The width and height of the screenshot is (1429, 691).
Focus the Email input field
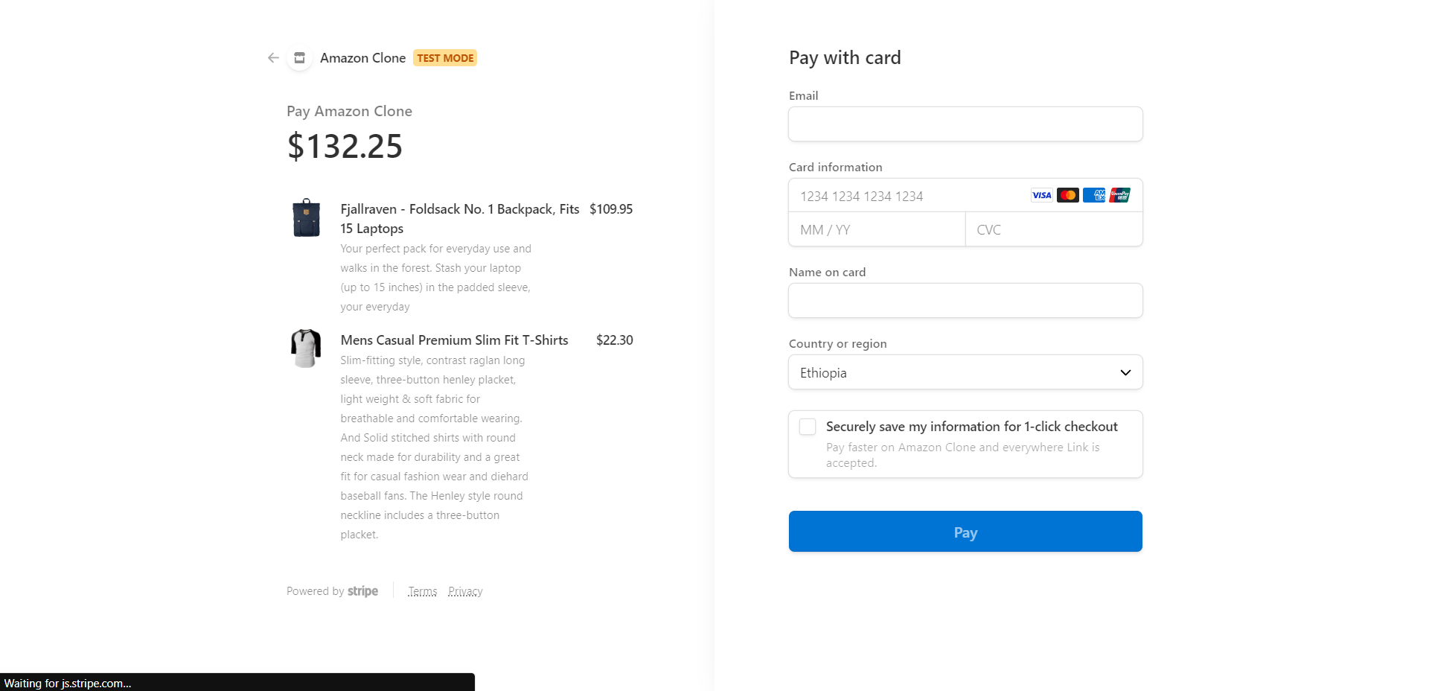(x=965, y=124)
